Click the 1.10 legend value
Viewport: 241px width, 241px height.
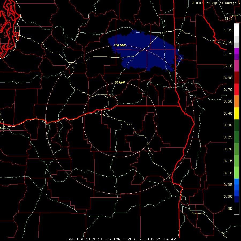[228, 66]
